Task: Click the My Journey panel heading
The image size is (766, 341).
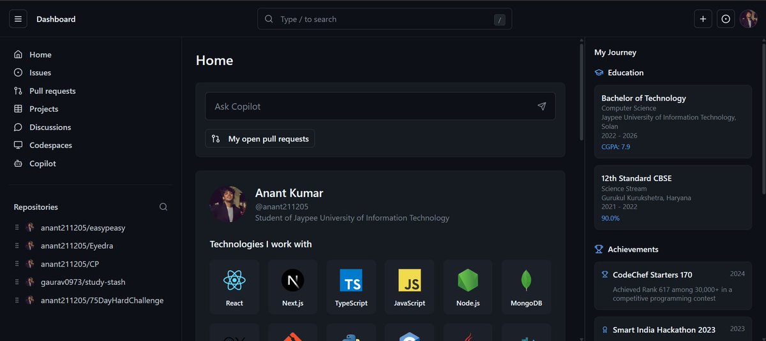Action: [615, 52]
